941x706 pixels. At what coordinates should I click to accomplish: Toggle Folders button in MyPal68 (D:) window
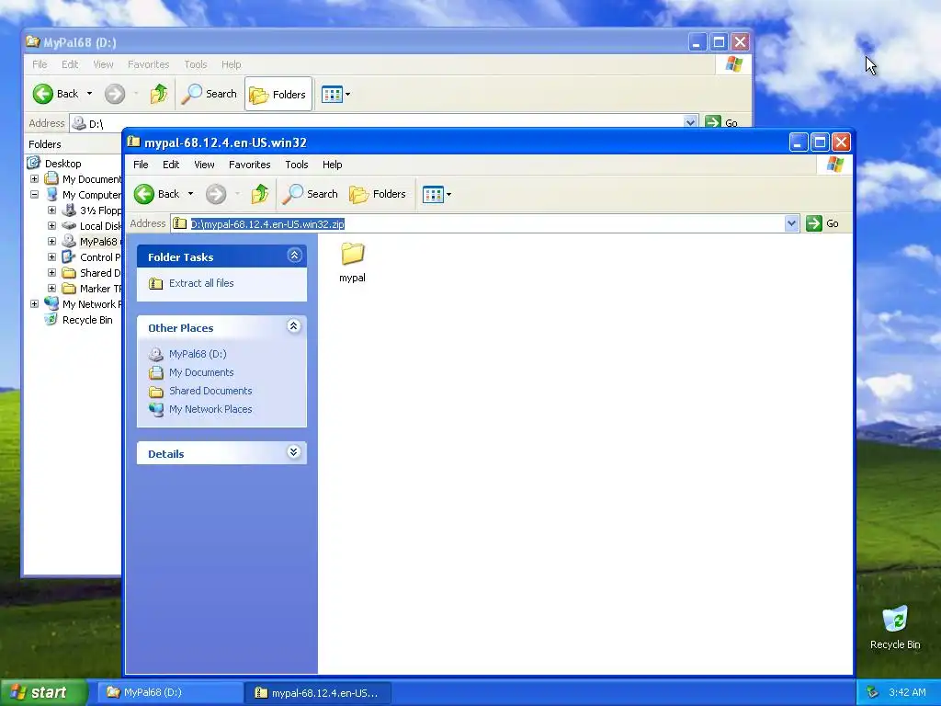(278, 94)
